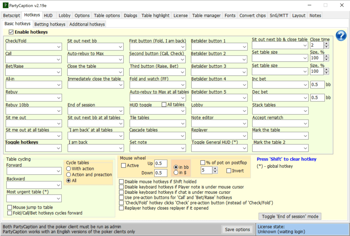Open the Replayer hotkey dropdown
350x236 pixels.
219,136
